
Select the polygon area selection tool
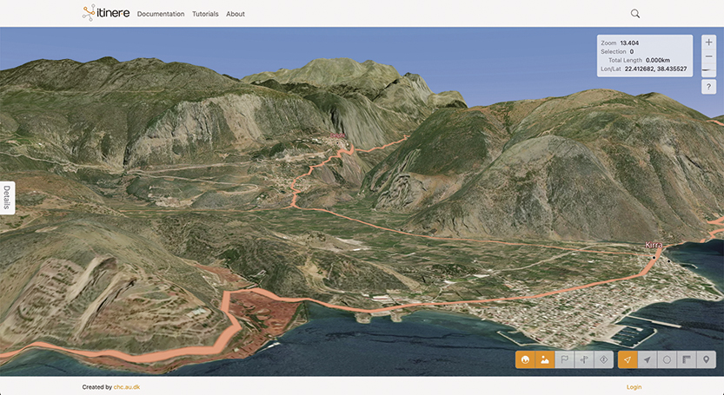click(x=667, y=359)
